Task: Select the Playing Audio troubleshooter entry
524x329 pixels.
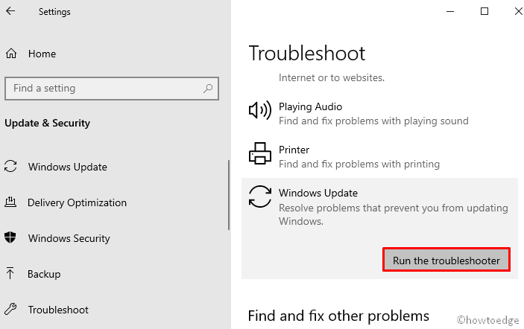Action: [x=310, y=107]
